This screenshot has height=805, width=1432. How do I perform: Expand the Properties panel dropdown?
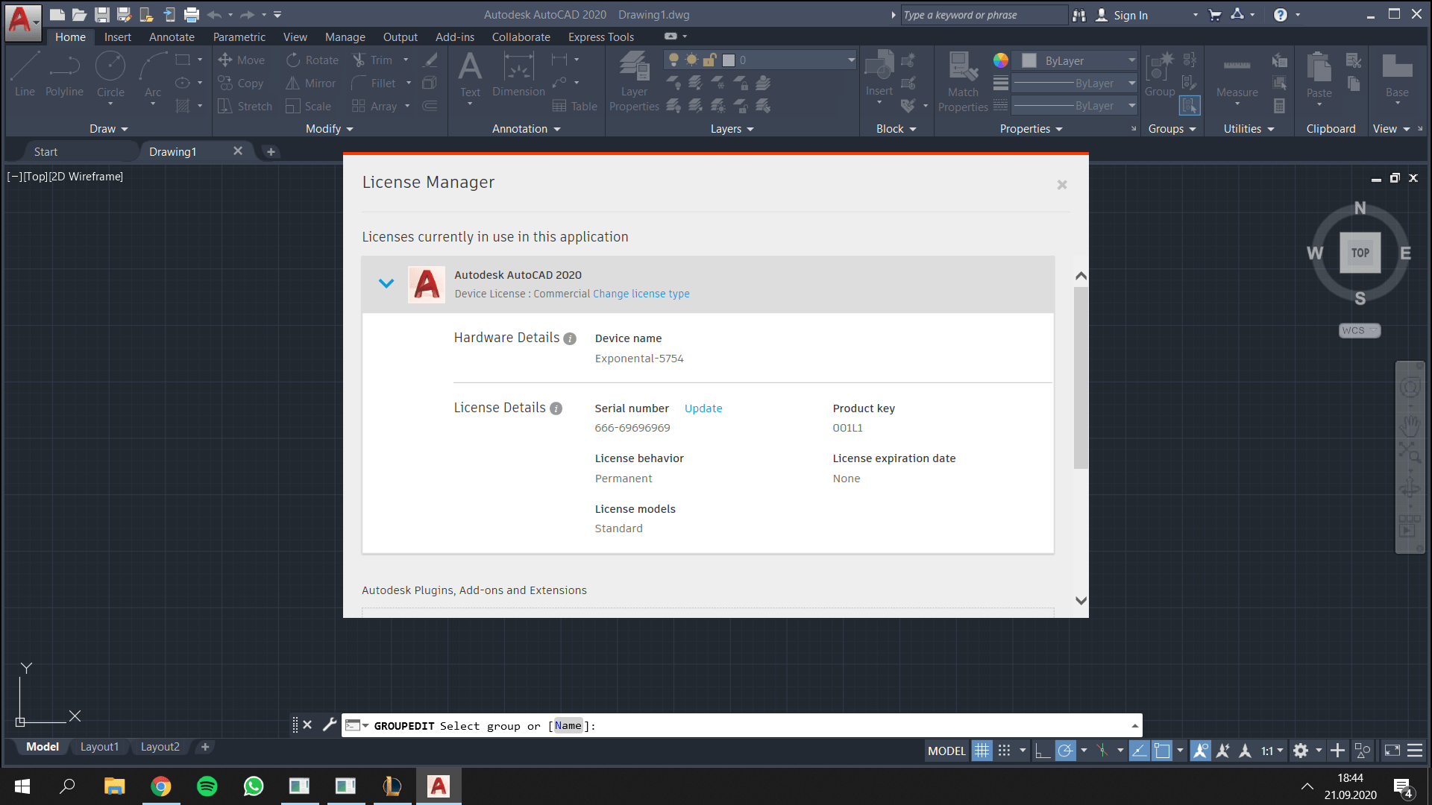tap(1031, 129)
